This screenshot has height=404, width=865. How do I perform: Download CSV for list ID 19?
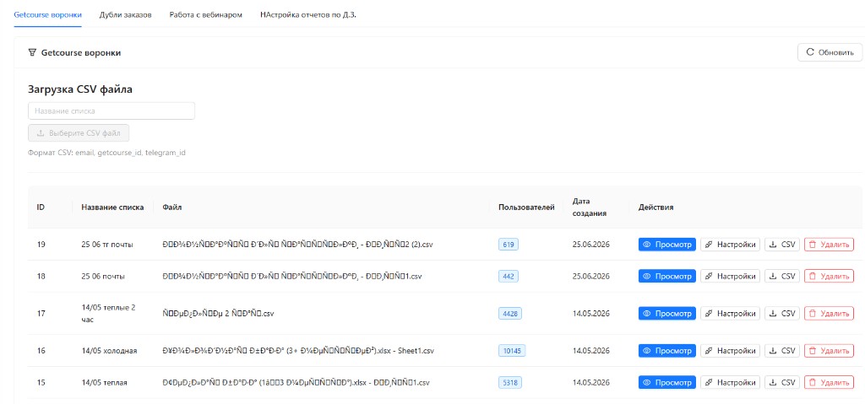tap(781, 244)
